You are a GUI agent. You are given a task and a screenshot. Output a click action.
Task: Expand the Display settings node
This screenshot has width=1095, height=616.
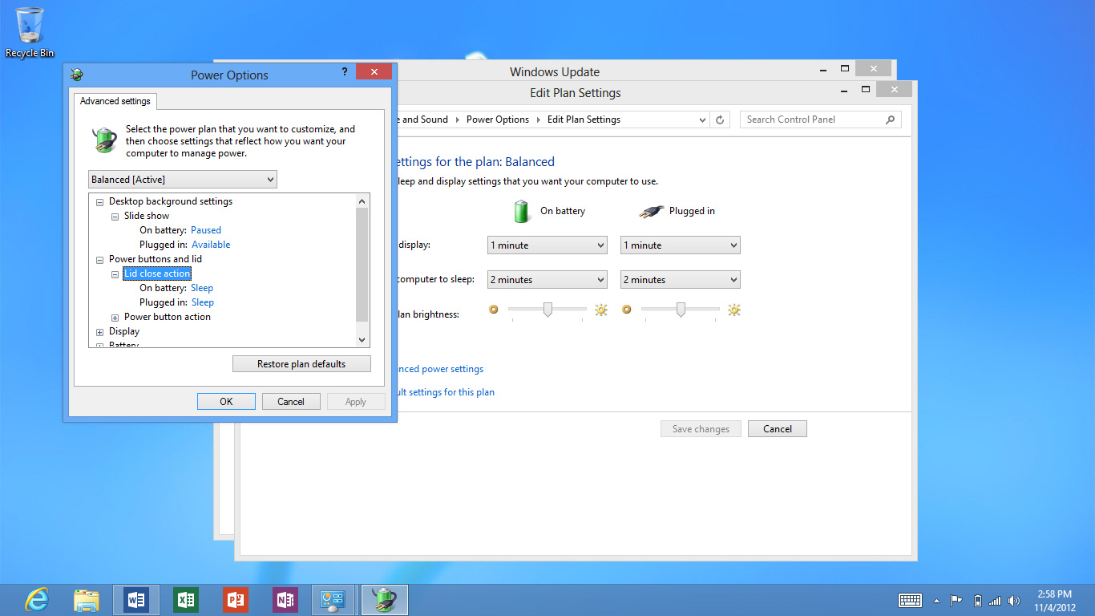(100, 332)
